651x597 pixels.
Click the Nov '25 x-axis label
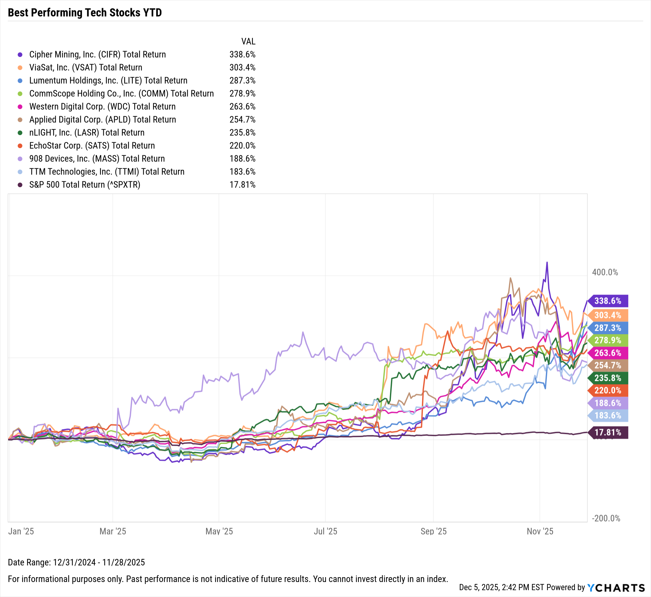[x=540, y=531]
